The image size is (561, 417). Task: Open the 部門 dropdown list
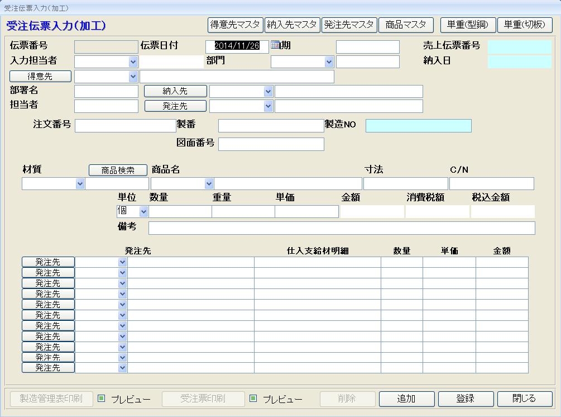pos(329,61)
